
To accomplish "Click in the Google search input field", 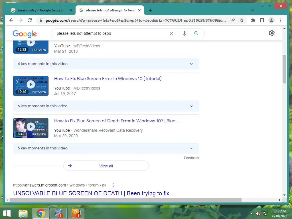I will point(112,33).
